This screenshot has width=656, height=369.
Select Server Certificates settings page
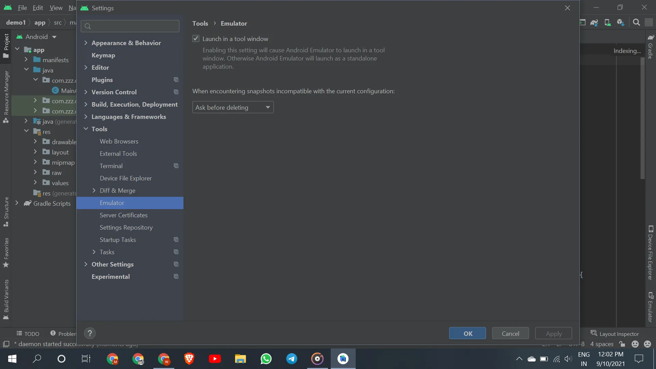[x=123, y=215]
